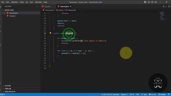This screenshot has height=96, width=171.
Task: Open the View menu
Action: (x=22, y=2)
